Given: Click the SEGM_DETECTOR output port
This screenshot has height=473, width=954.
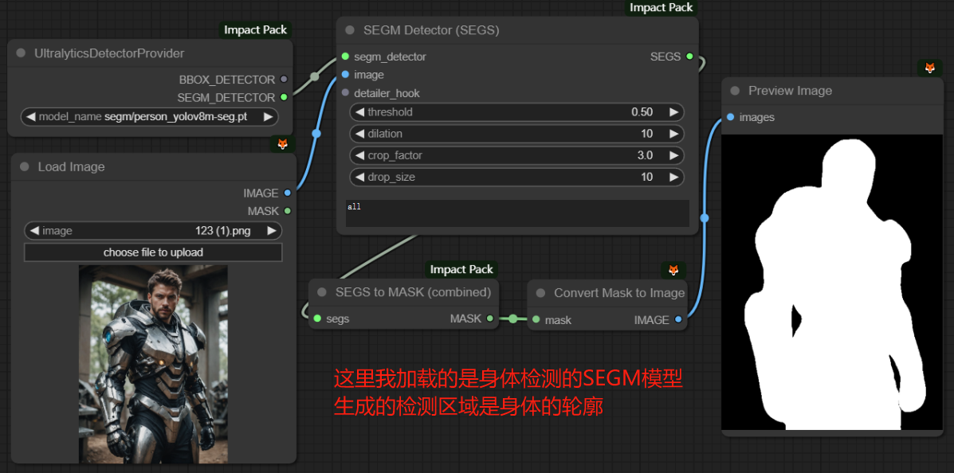Looking at the screenshot, I should pyautogui.click(x=284, y=97).
